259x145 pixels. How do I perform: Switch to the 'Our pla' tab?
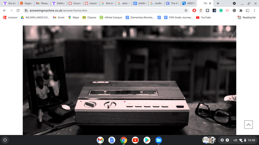(x=10, y=3)
